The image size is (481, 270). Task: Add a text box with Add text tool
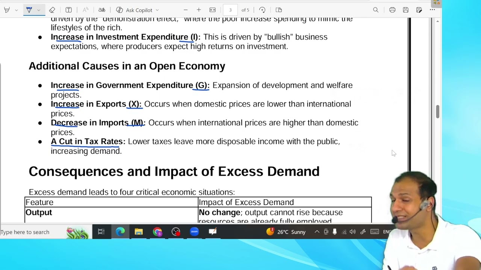click(68, 10)
